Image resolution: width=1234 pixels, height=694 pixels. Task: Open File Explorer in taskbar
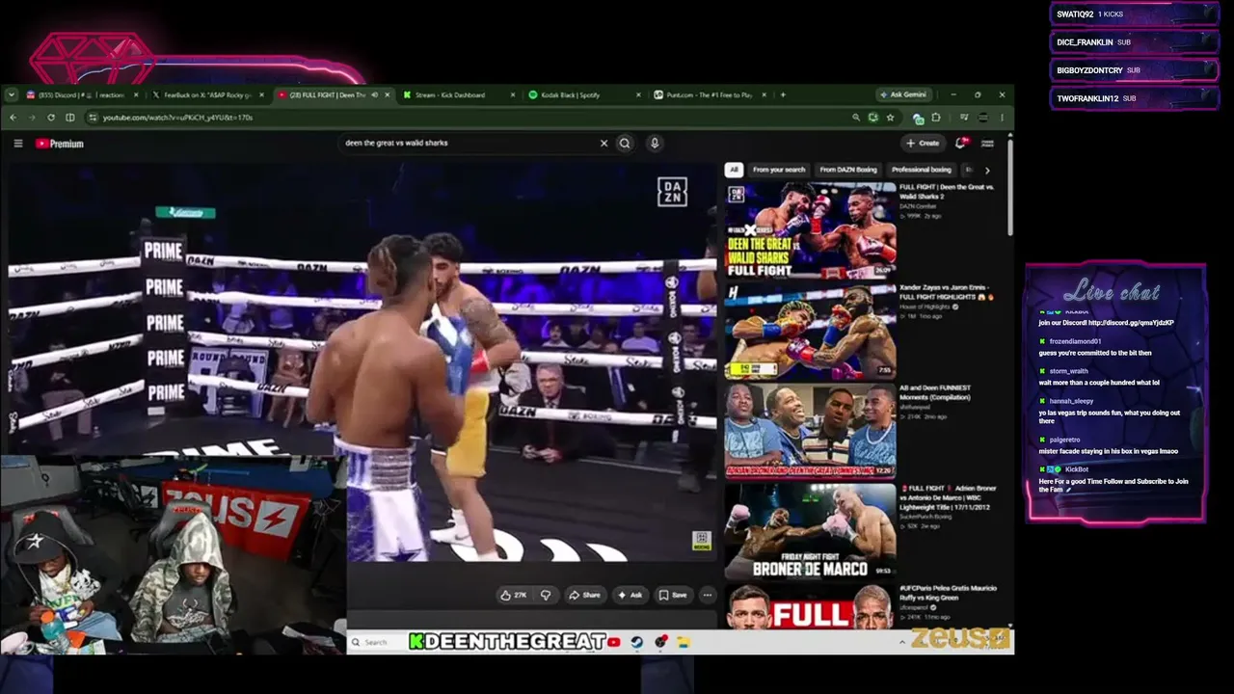(x=683, y=642)
